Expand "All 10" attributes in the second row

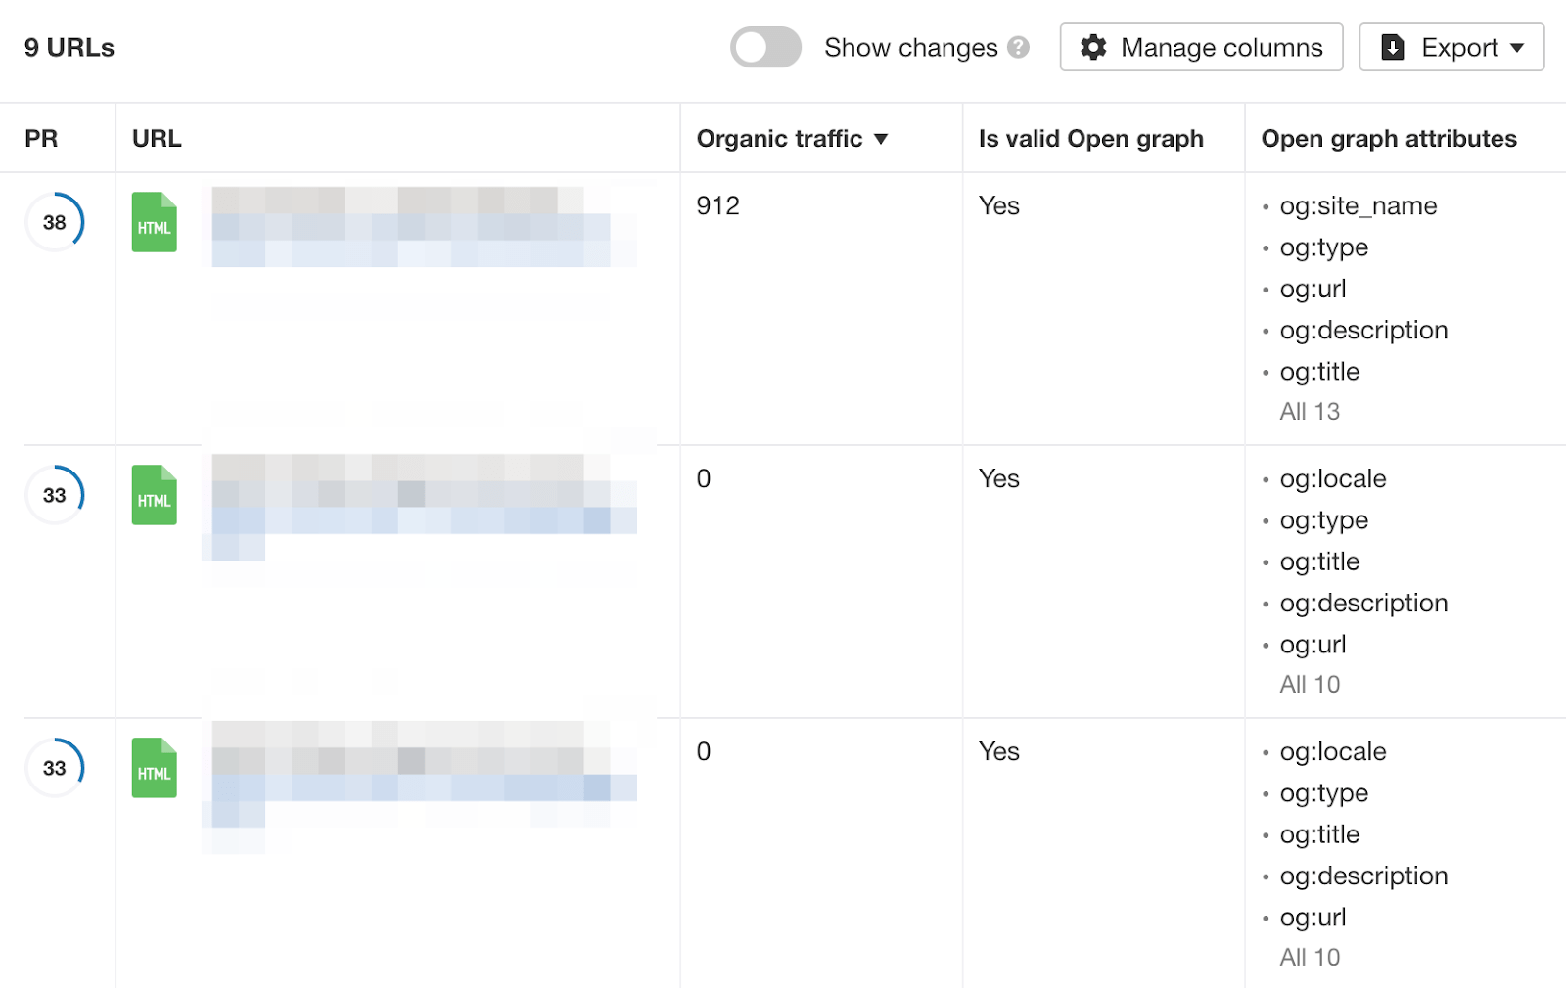tap(1310, 685)
